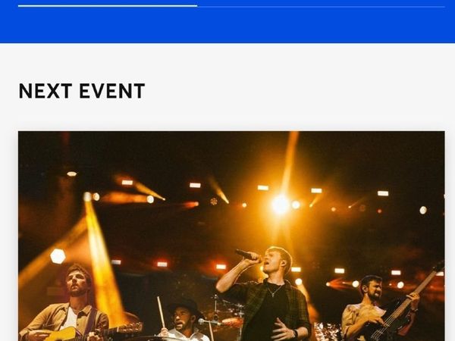Click the singer's necklace pendant
The width and height of the screenshot is (455, 341).
[273, 295]
